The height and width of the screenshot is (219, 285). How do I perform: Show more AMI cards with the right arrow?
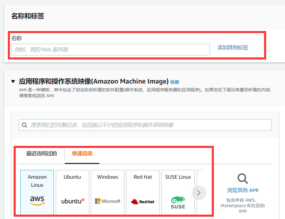(x=199, y=193)
